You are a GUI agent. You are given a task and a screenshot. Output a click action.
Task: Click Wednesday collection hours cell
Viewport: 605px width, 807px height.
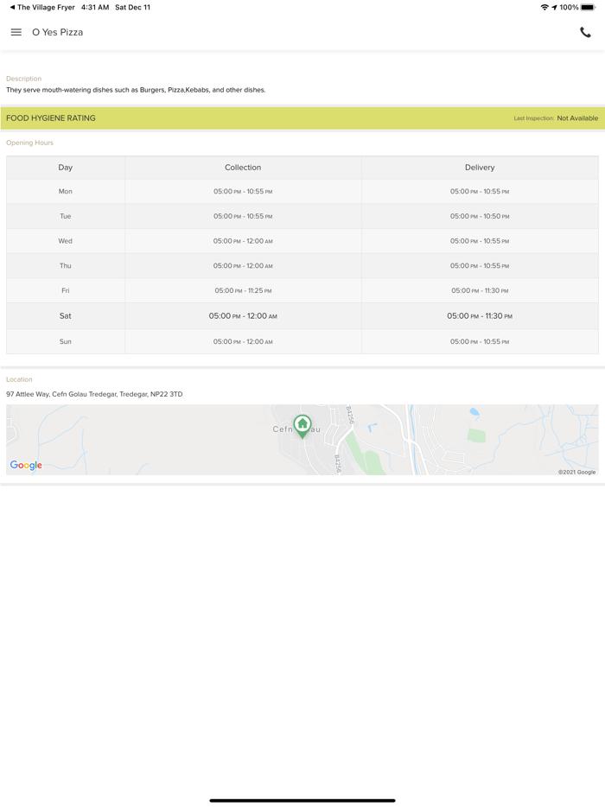click(243, 241)
